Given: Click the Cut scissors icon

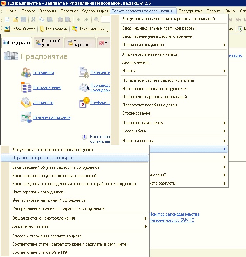Looking at the screenshot, I should [x=33, y=20].
